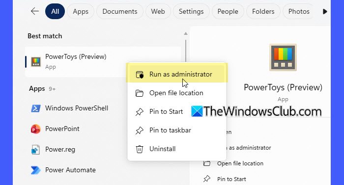Click the folder icon in the context menu
The width and height of the screenshot is (344, 185).
click(140, 93)
